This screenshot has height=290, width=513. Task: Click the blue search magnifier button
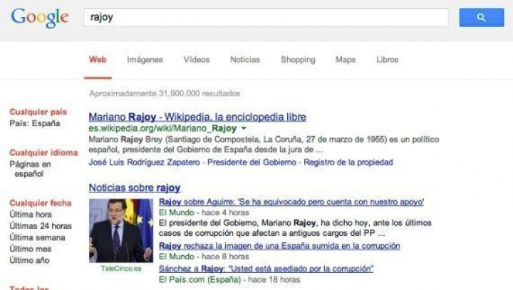(x=481, y=18)
